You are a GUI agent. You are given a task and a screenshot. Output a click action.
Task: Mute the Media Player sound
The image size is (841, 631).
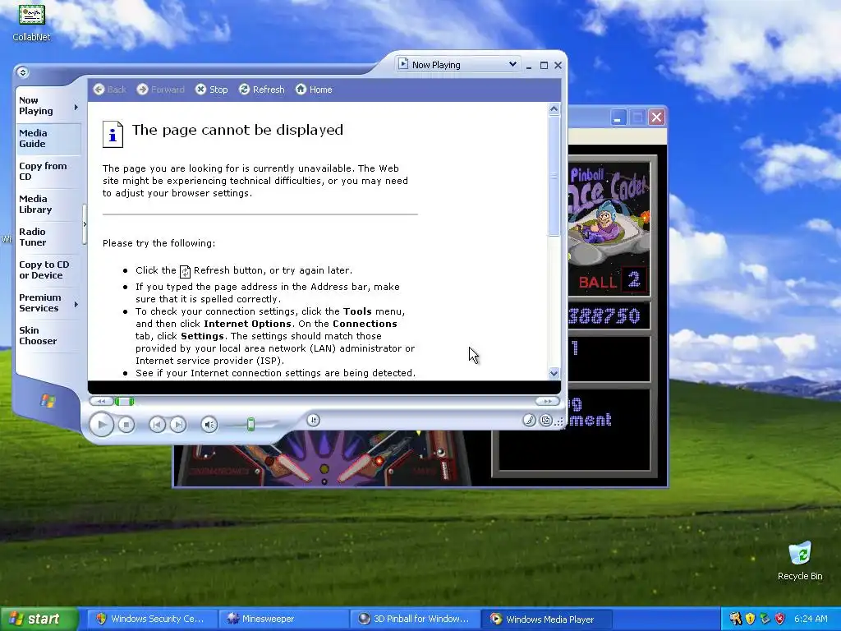click(x=209, y=425)
